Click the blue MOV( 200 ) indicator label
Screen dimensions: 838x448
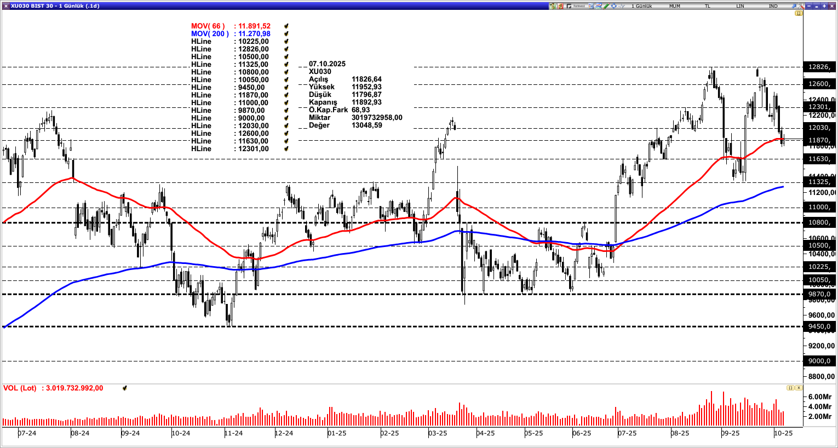pos(210,34)
